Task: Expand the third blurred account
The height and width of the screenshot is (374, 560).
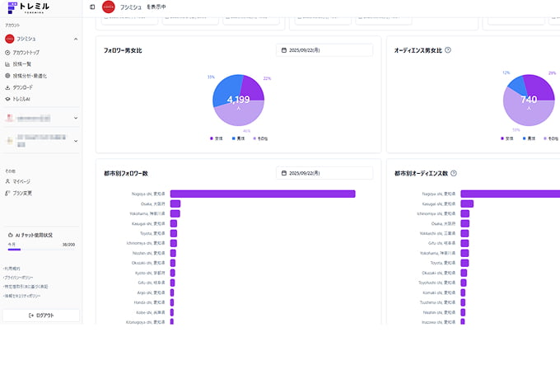Action: click(x=76, y=142)
